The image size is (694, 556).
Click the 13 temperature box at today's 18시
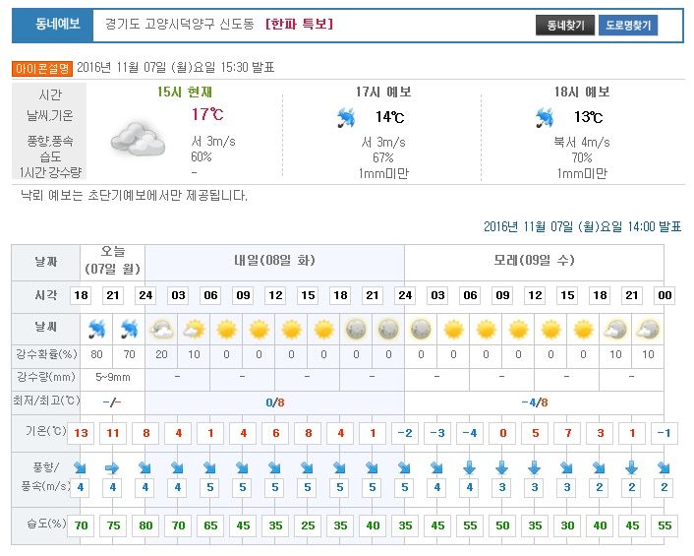coord(82,435)
